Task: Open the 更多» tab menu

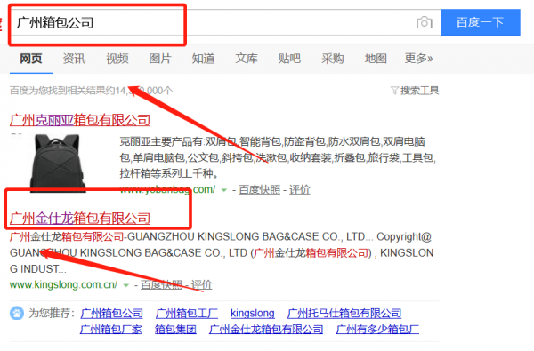Action: tap(418, 59)
